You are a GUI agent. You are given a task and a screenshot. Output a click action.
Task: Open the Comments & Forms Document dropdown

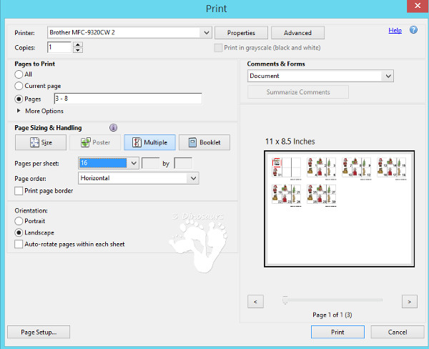(388, 76)
